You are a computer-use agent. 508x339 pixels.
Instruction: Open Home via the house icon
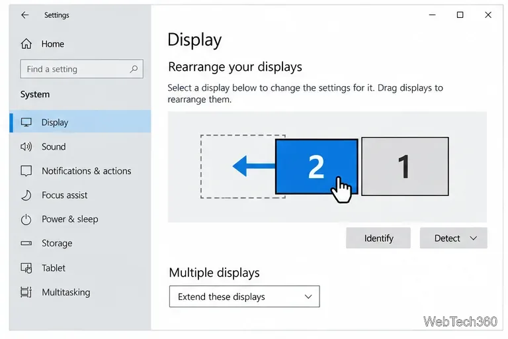coord(26,44)
